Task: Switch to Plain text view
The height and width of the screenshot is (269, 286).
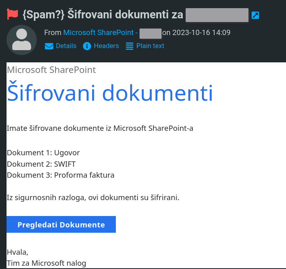Action: [150, 46]
